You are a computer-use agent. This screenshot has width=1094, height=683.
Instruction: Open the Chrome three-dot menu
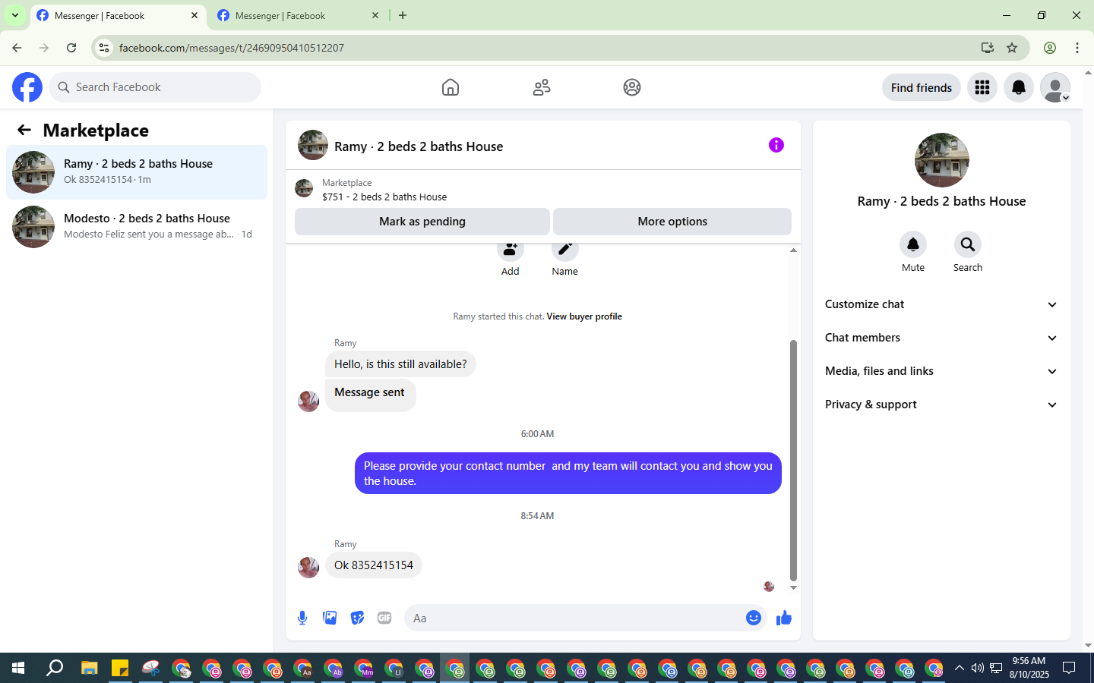(x=1077, y=48)
